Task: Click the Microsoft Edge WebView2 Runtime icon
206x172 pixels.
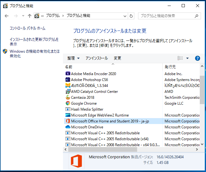Action: click(68, 115)
